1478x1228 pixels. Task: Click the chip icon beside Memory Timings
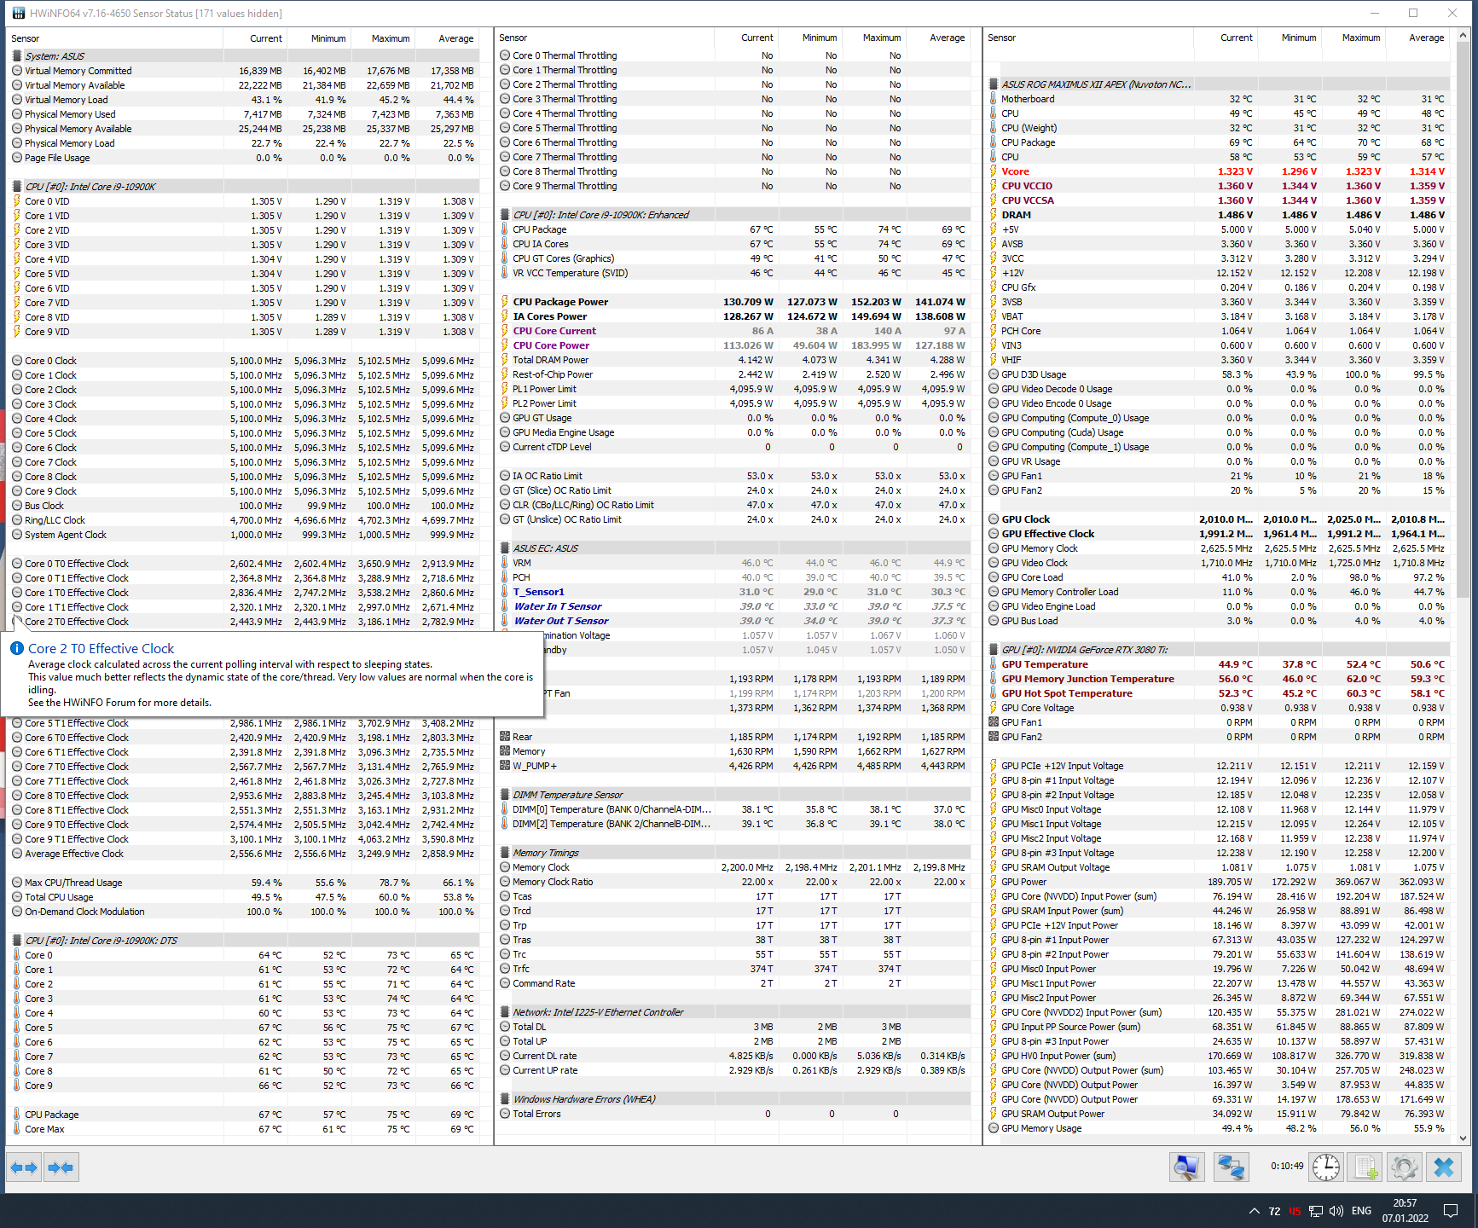505,853
